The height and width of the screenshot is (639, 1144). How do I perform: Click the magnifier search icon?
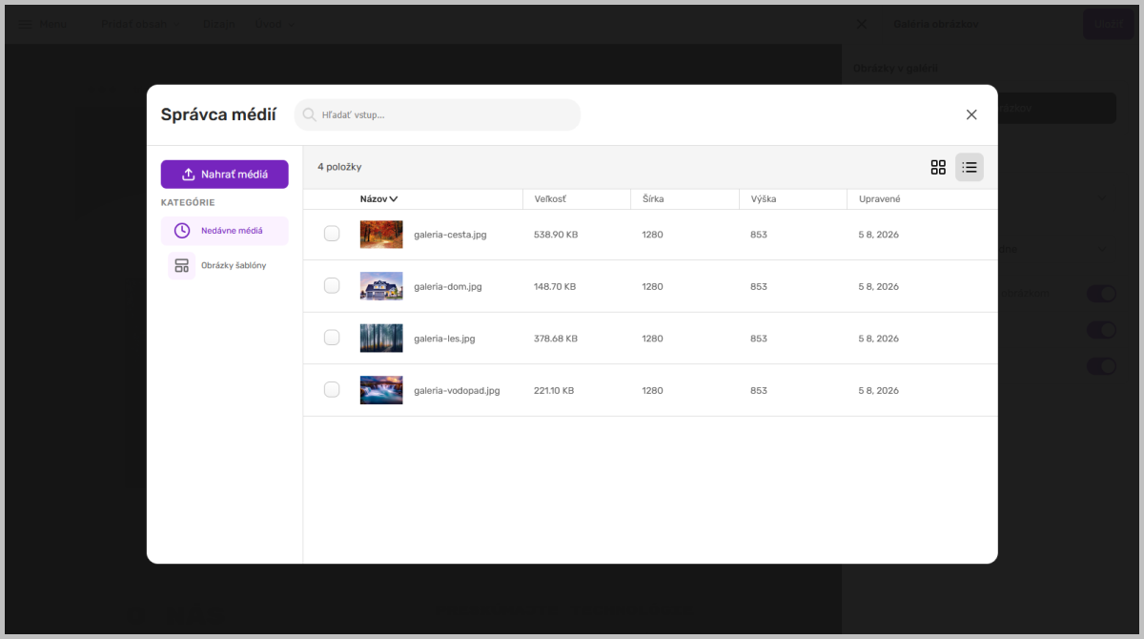[x=310, y=114]
